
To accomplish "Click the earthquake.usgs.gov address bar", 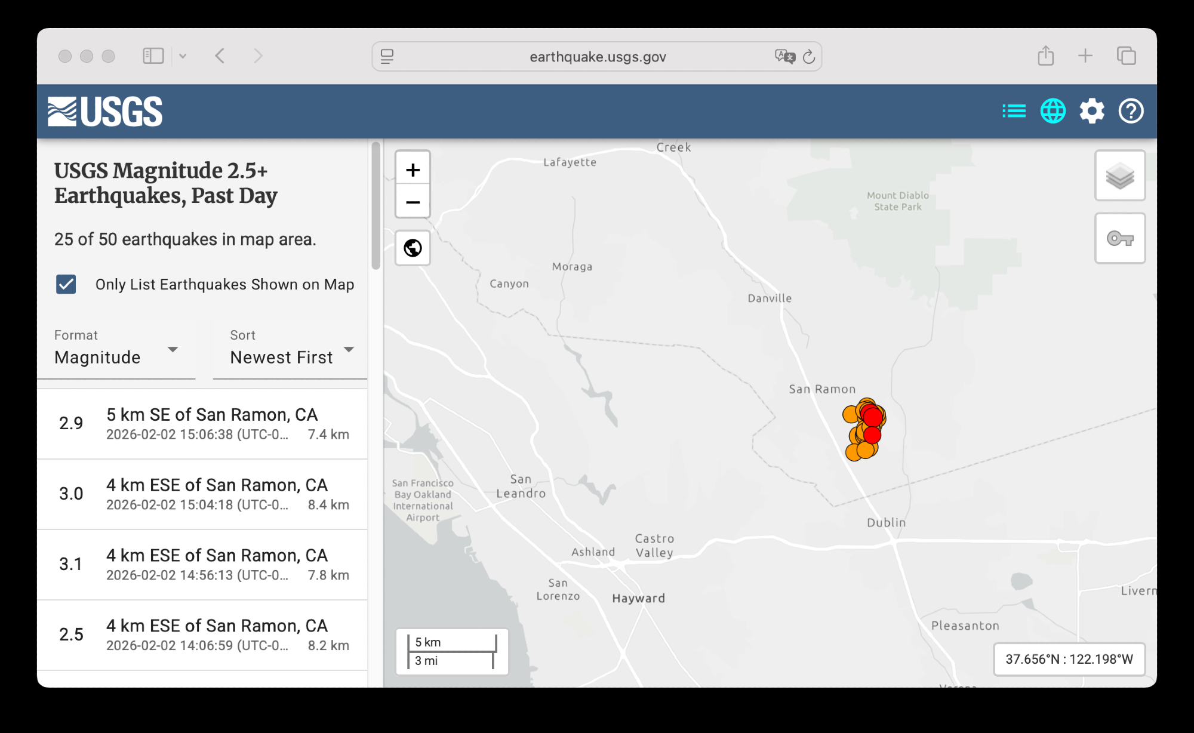I will coord(597,57).
